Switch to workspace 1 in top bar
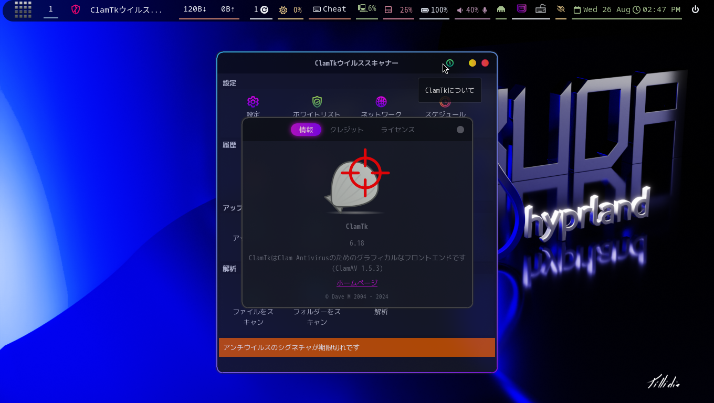This screenshot has width=714, height=403. 51,9
